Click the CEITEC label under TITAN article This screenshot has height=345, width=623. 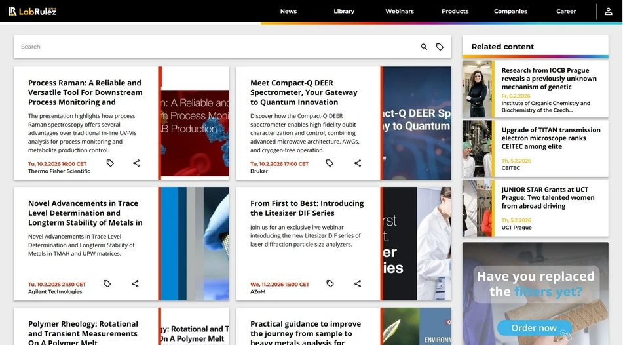[510, 168]
